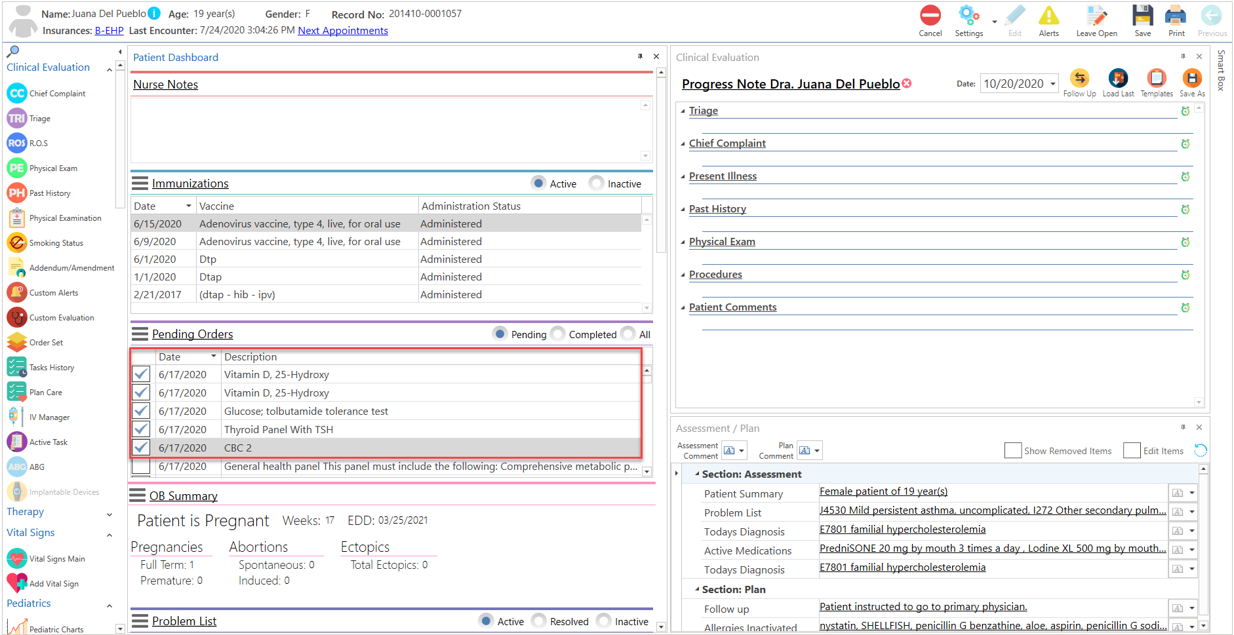
Task: Select Completed radio in Pending Orders
Action: [557, 334]
